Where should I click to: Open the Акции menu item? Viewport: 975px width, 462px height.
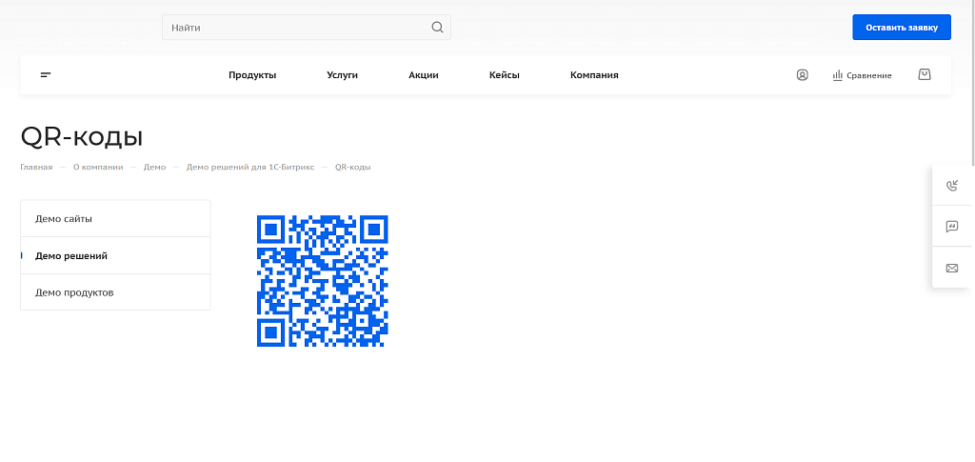(x=424, y=75)
